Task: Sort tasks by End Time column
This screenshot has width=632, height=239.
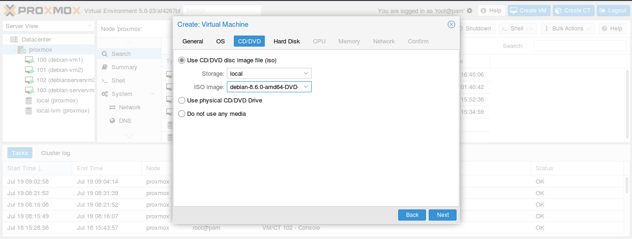Action: pyautogui.click(x=106, y=168)
